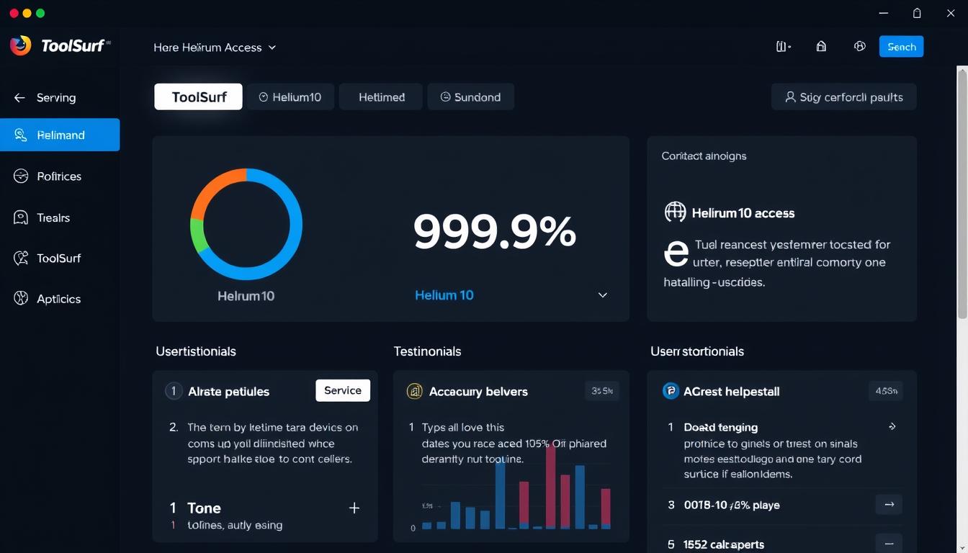968x553 pixels.
Task: Click the Pofirices sidebar icon
Action: [x=21, y=176]
